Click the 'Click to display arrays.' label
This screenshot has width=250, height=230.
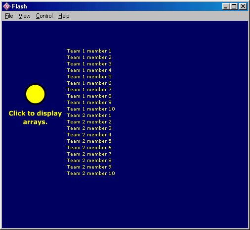tap(35, 117)
